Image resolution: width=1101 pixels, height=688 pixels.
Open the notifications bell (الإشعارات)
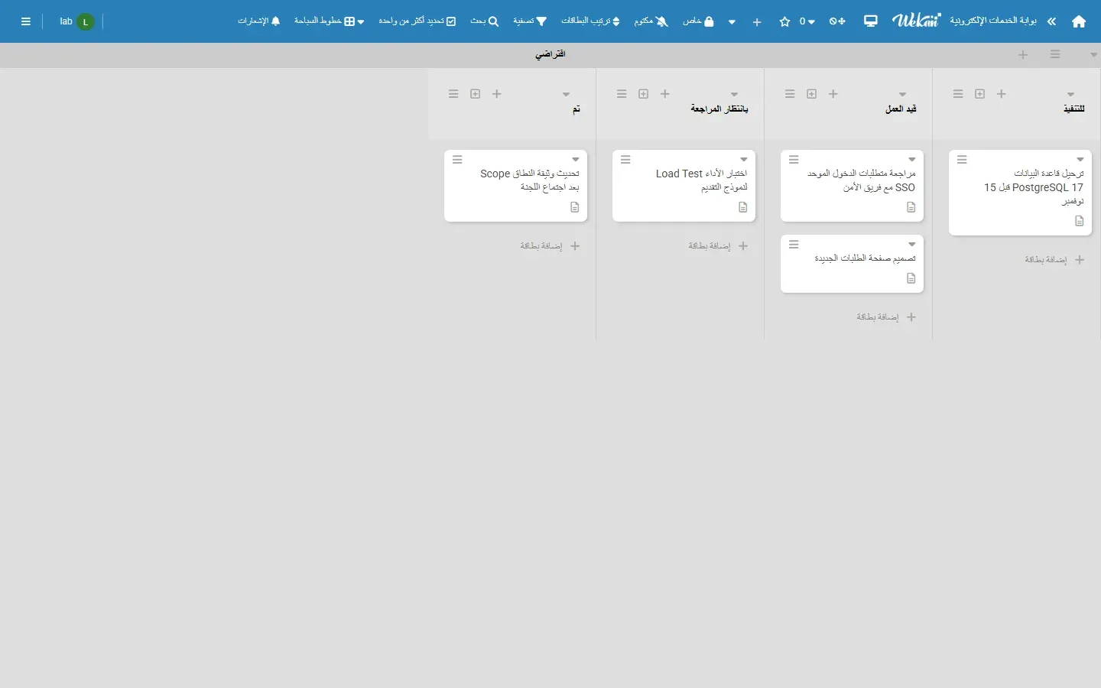coord(259,21)
